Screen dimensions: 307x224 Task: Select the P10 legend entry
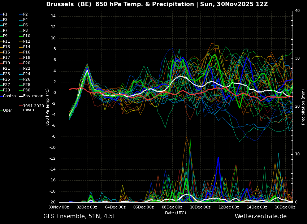(26, 36)
